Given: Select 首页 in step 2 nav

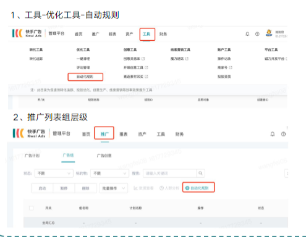Looking at the screenshot, I should pos(86,134).
